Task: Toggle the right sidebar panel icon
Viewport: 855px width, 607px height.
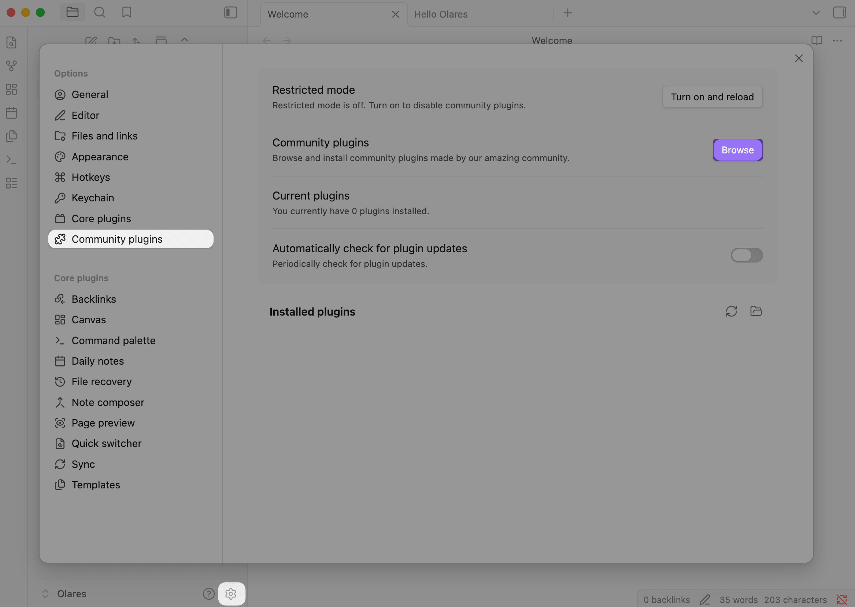Action: pyautogui.click(x=840, y=12)
